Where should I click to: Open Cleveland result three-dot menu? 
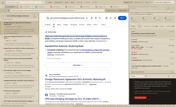pyautogui.click(x=81, y=77)
